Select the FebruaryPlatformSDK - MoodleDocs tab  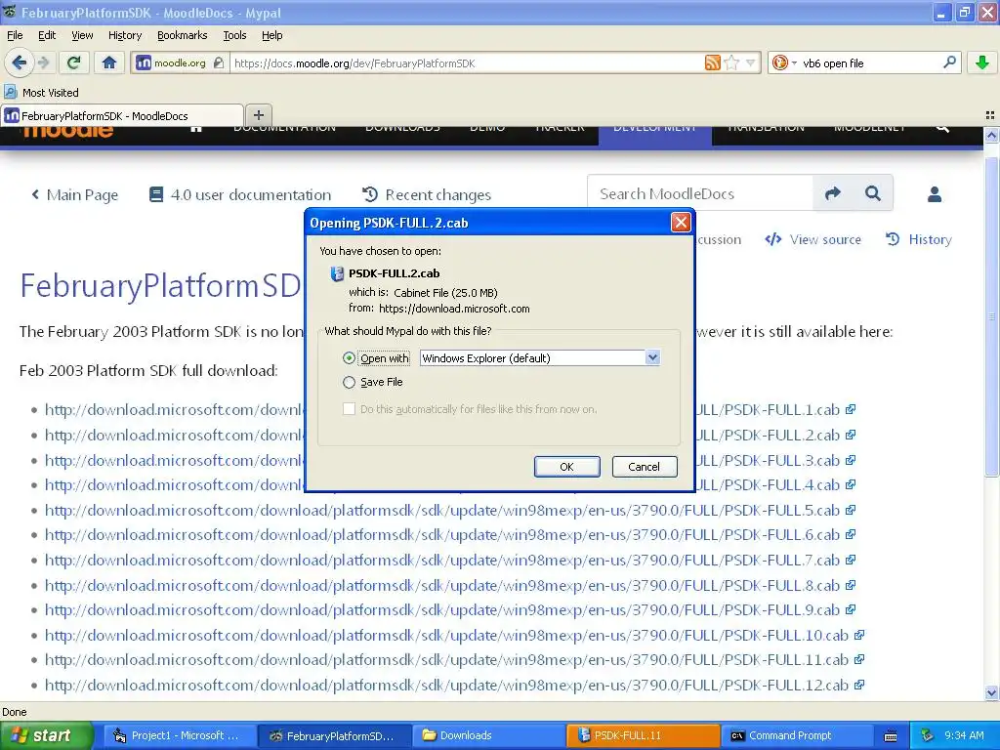tap(122, 115)
